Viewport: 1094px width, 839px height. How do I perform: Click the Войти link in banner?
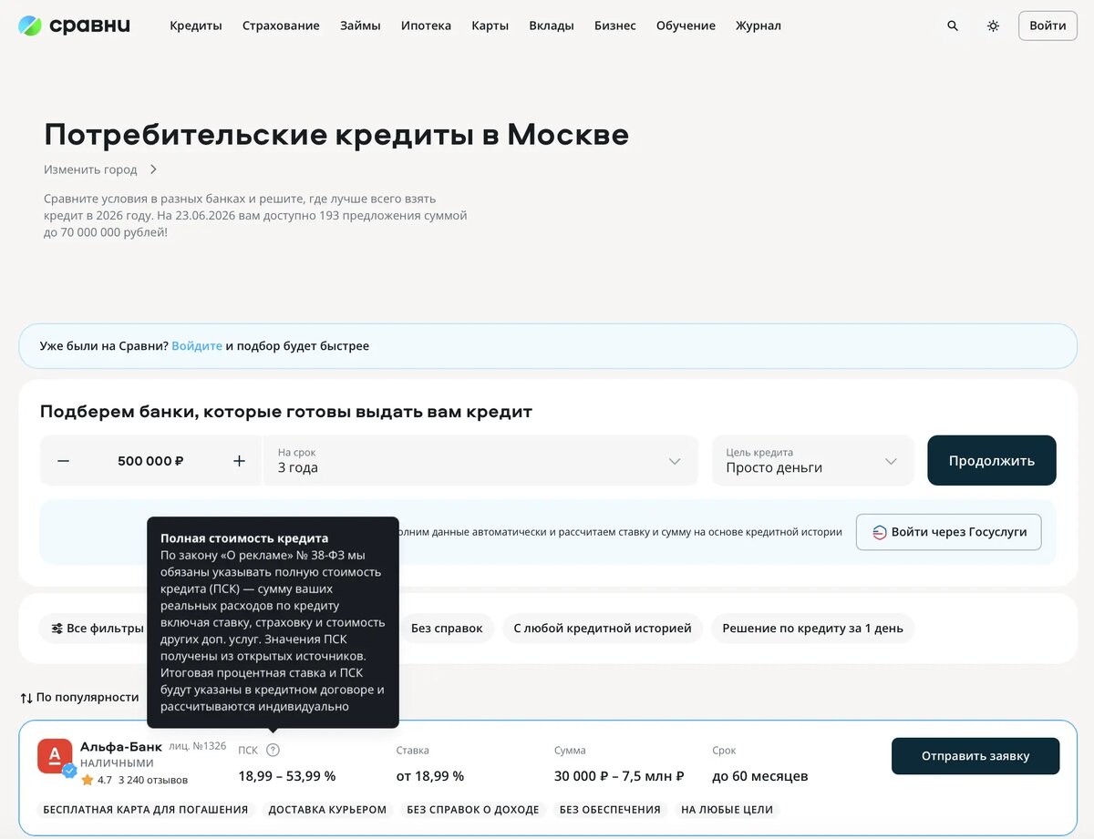point(197,346)
